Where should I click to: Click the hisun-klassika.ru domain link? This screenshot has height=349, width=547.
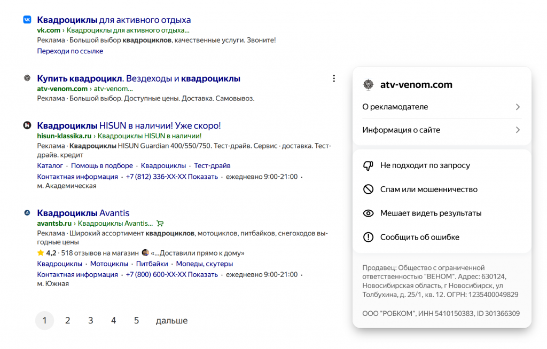[64, 136]
